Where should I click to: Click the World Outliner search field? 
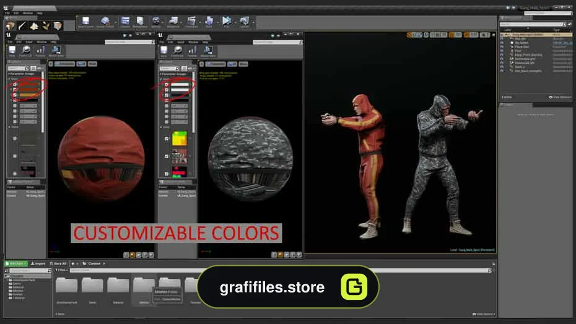[x=533, y=24]
